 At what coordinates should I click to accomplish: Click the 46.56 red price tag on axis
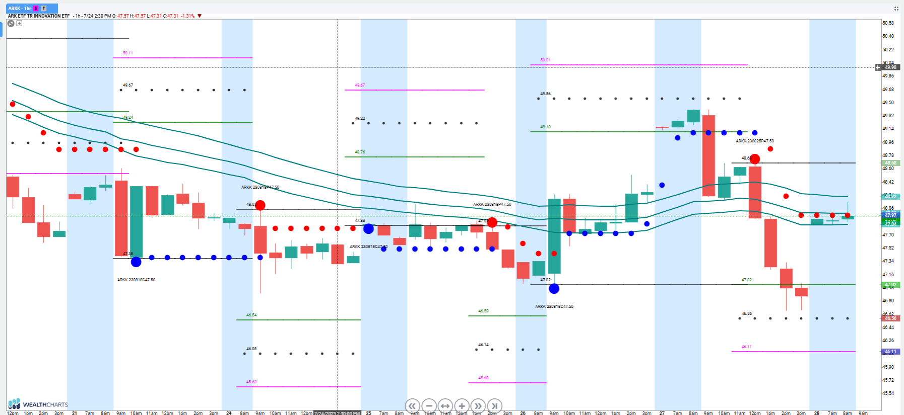pyautogui.click(x=890, y=318)
